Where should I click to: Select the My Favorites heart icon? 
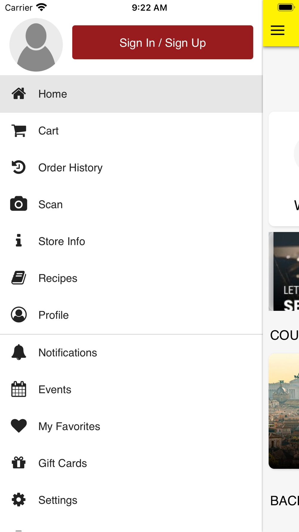click(19, 426)
